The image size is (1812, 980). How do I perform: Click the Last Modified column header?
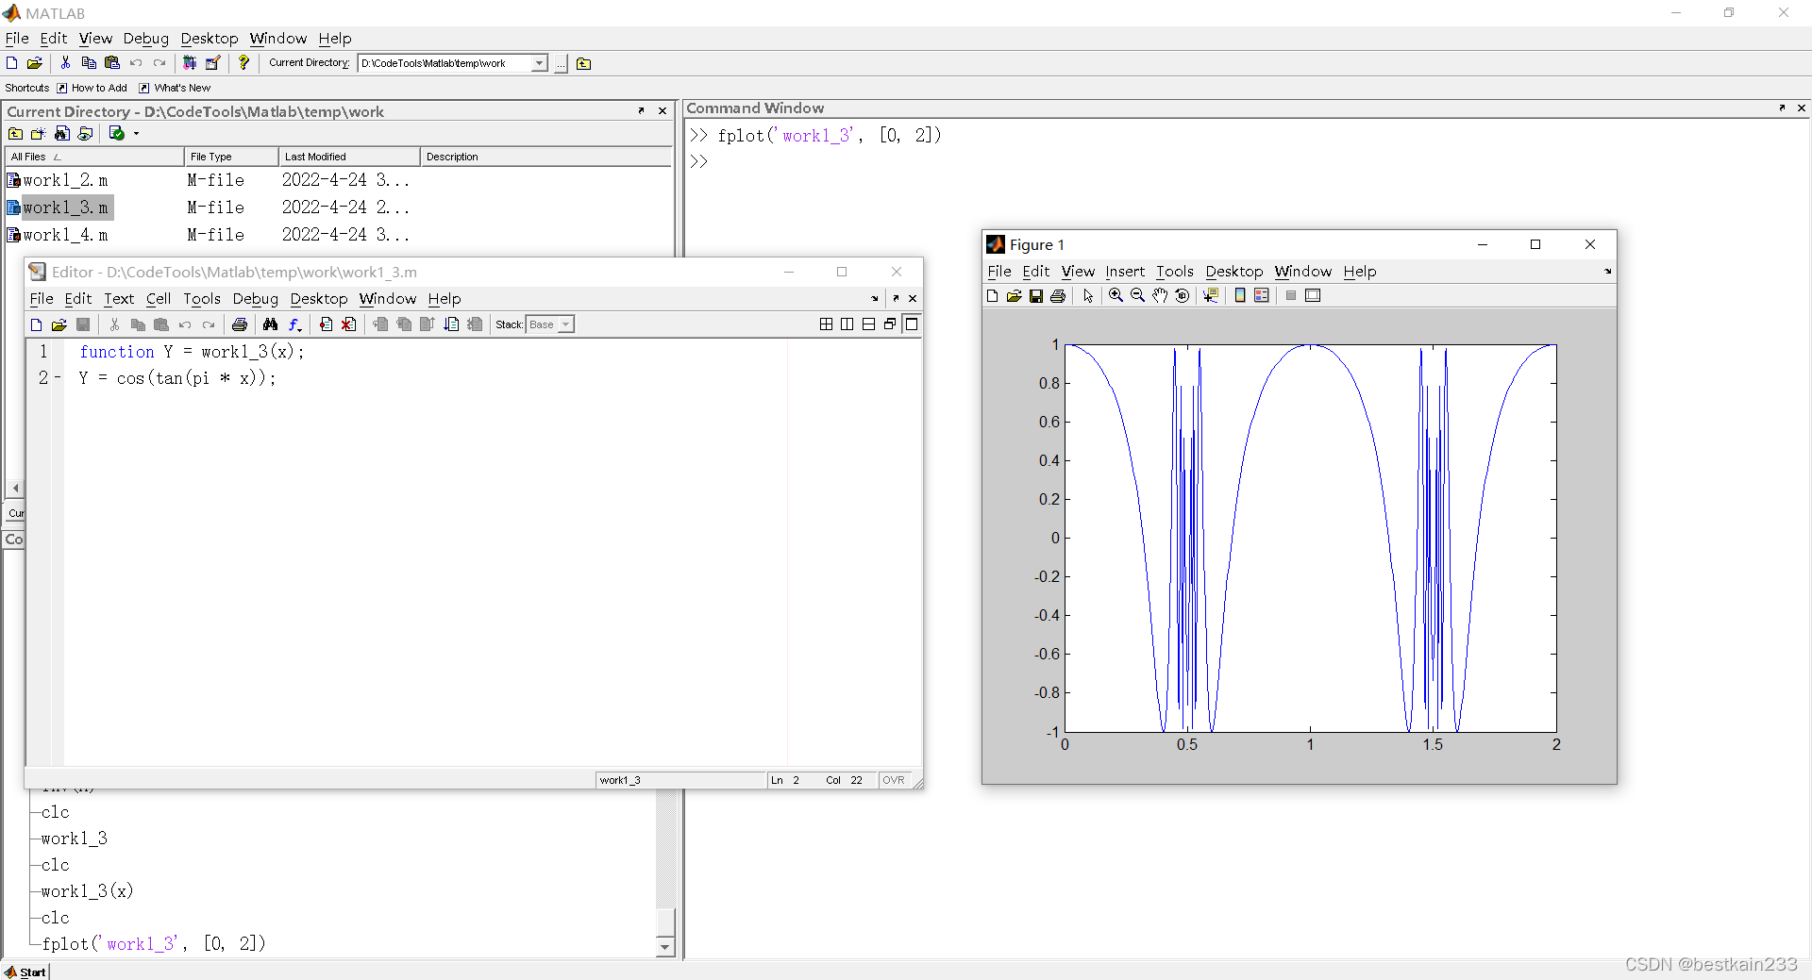[349, 157]
